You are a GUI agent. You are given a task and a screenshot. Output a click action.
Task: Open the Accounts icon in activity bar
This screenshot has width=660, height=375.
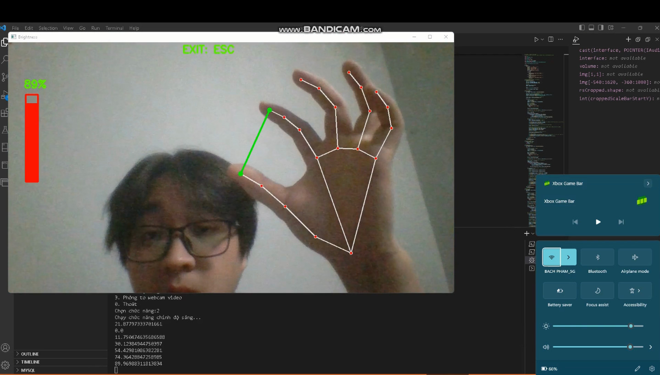click(5, 348)
